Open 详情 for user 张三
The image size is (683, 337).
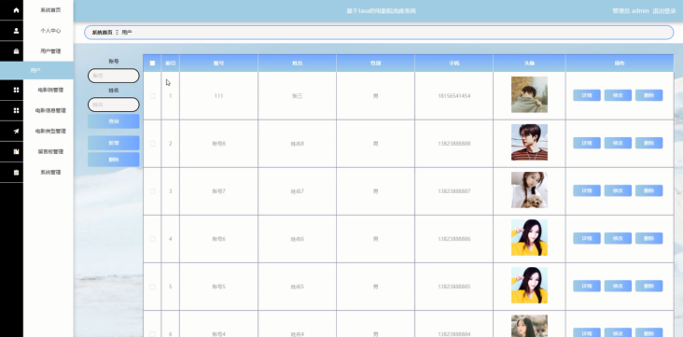pyautogui.click(x=587, y=95)
